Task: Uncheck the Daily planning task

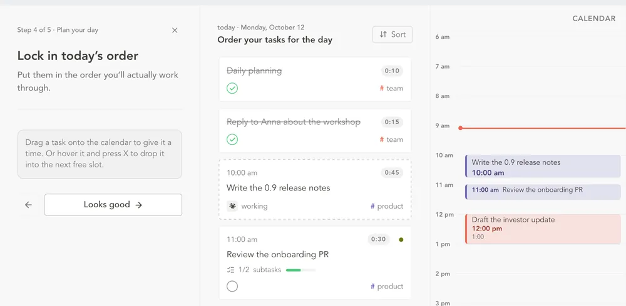Action: click(232, 88)
